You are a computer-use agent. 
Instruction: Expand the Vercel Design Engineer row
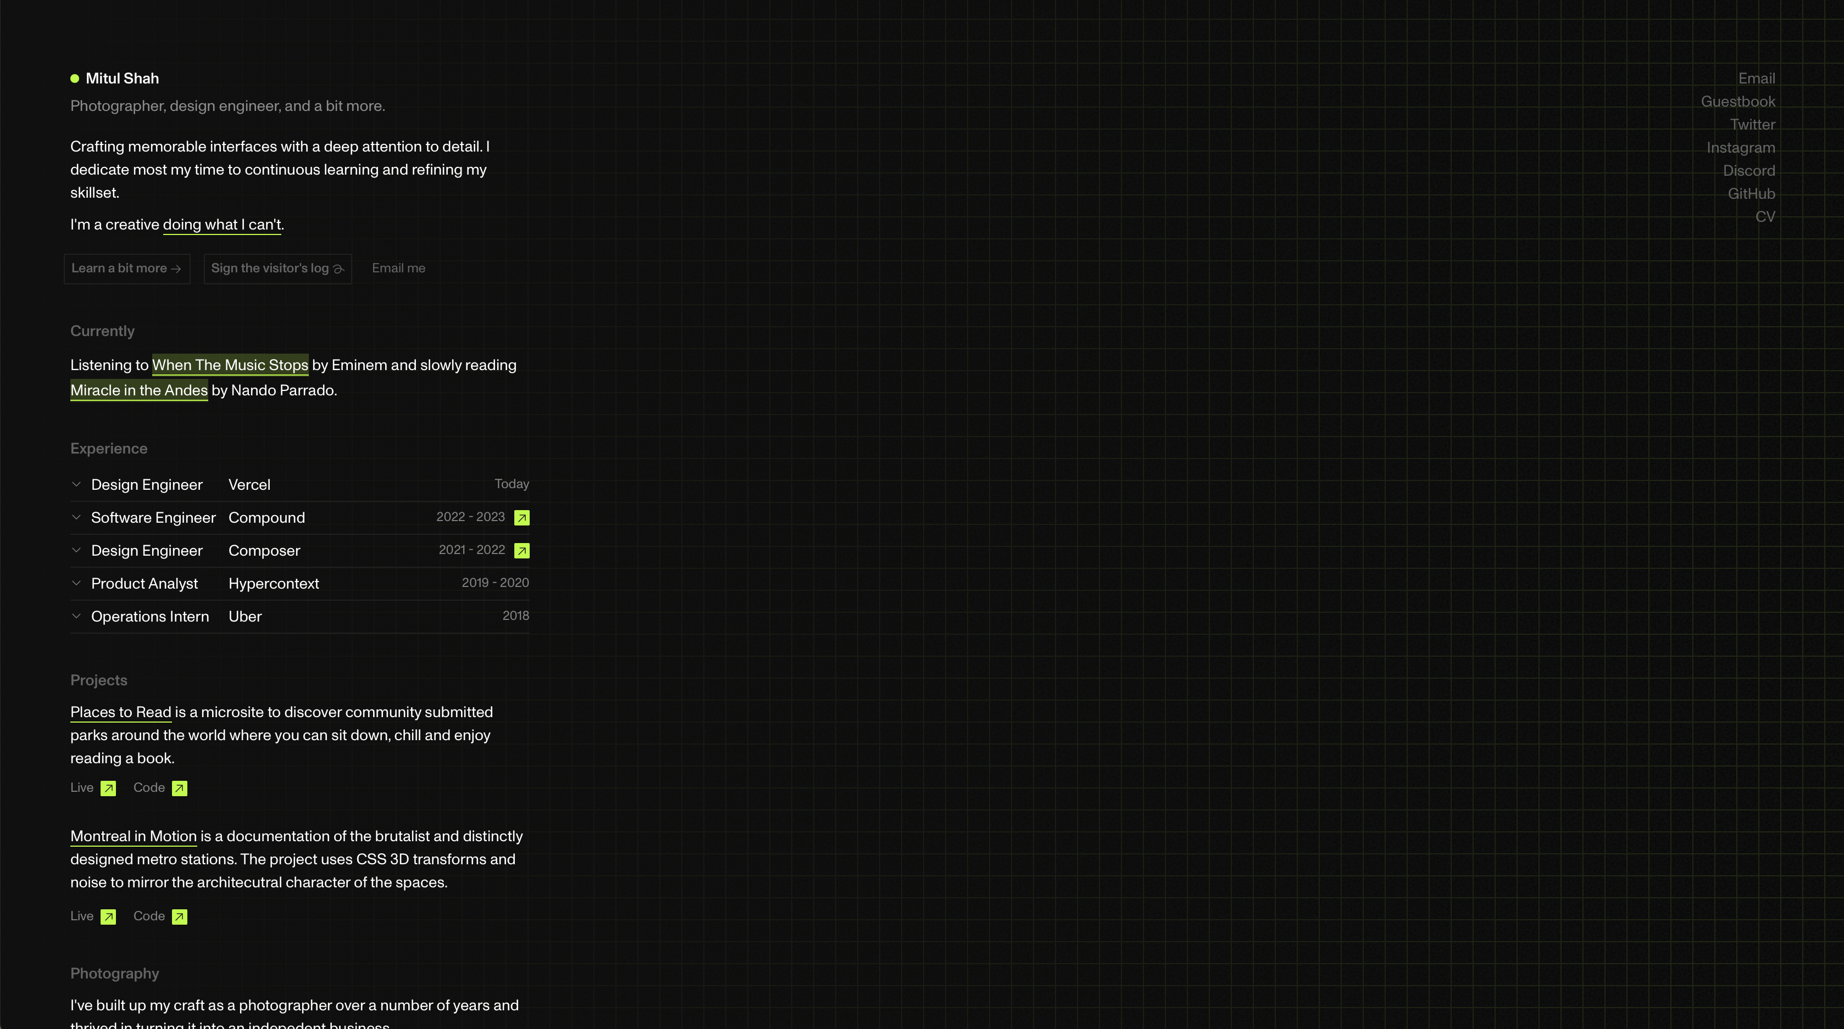point(76,484)
